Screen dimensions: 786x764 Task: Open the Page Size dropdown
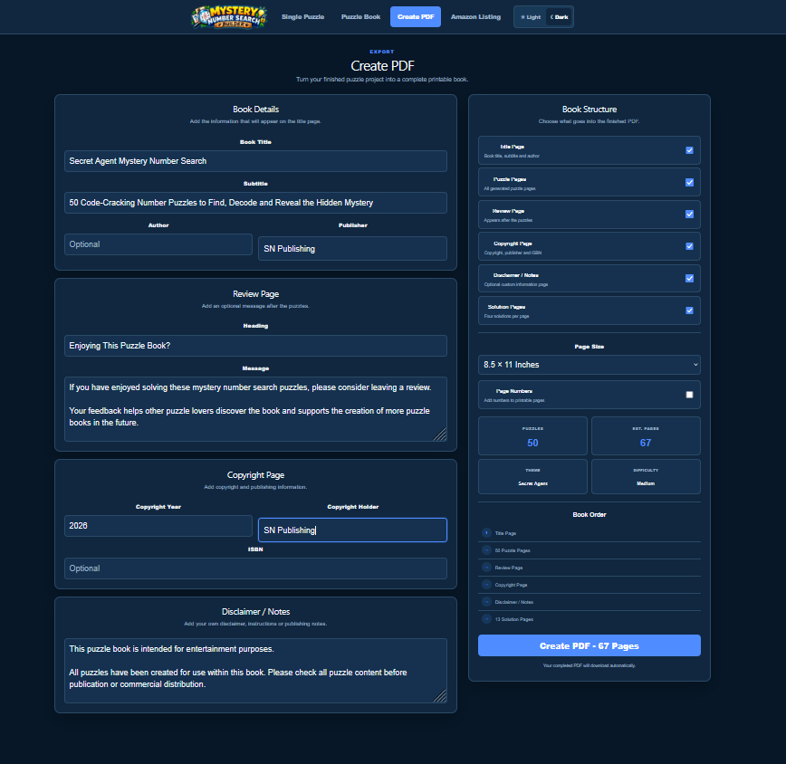(589, 365)
